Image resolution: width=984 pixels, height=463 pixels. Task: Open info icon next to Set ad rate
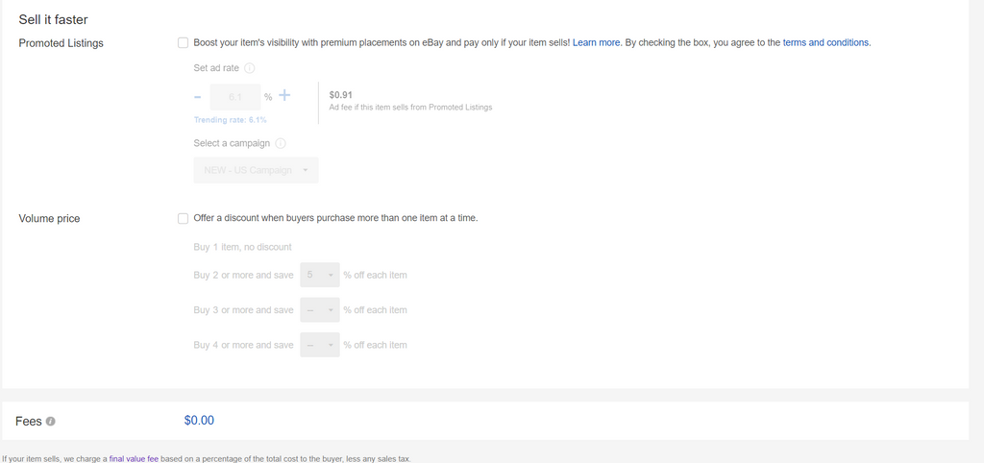pyautogui.click(x=249, y=68)
